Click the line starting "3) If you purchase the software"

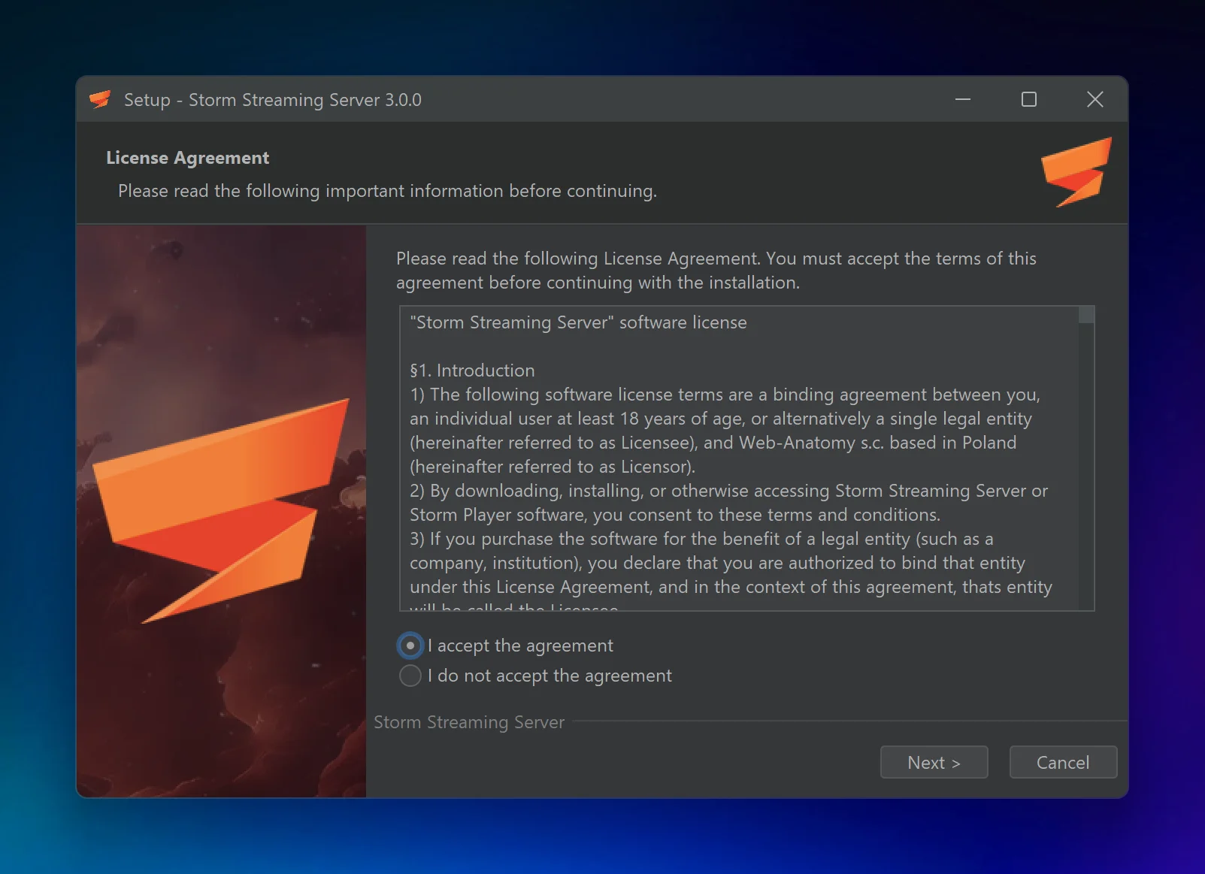(x=701, y=539)
